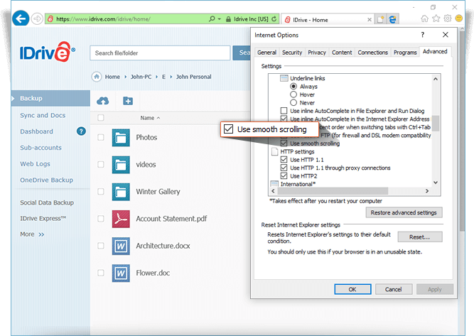Screen dimensions: 474x336
Task: Tick the checkbox next to Flower.doc
Action: [101, 273]
